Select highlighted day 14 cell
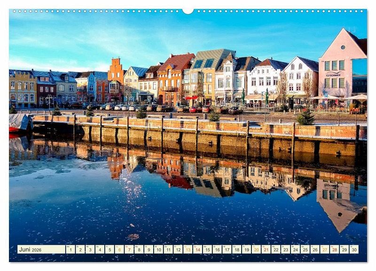The image size is (376, 271). click(197, 249)
